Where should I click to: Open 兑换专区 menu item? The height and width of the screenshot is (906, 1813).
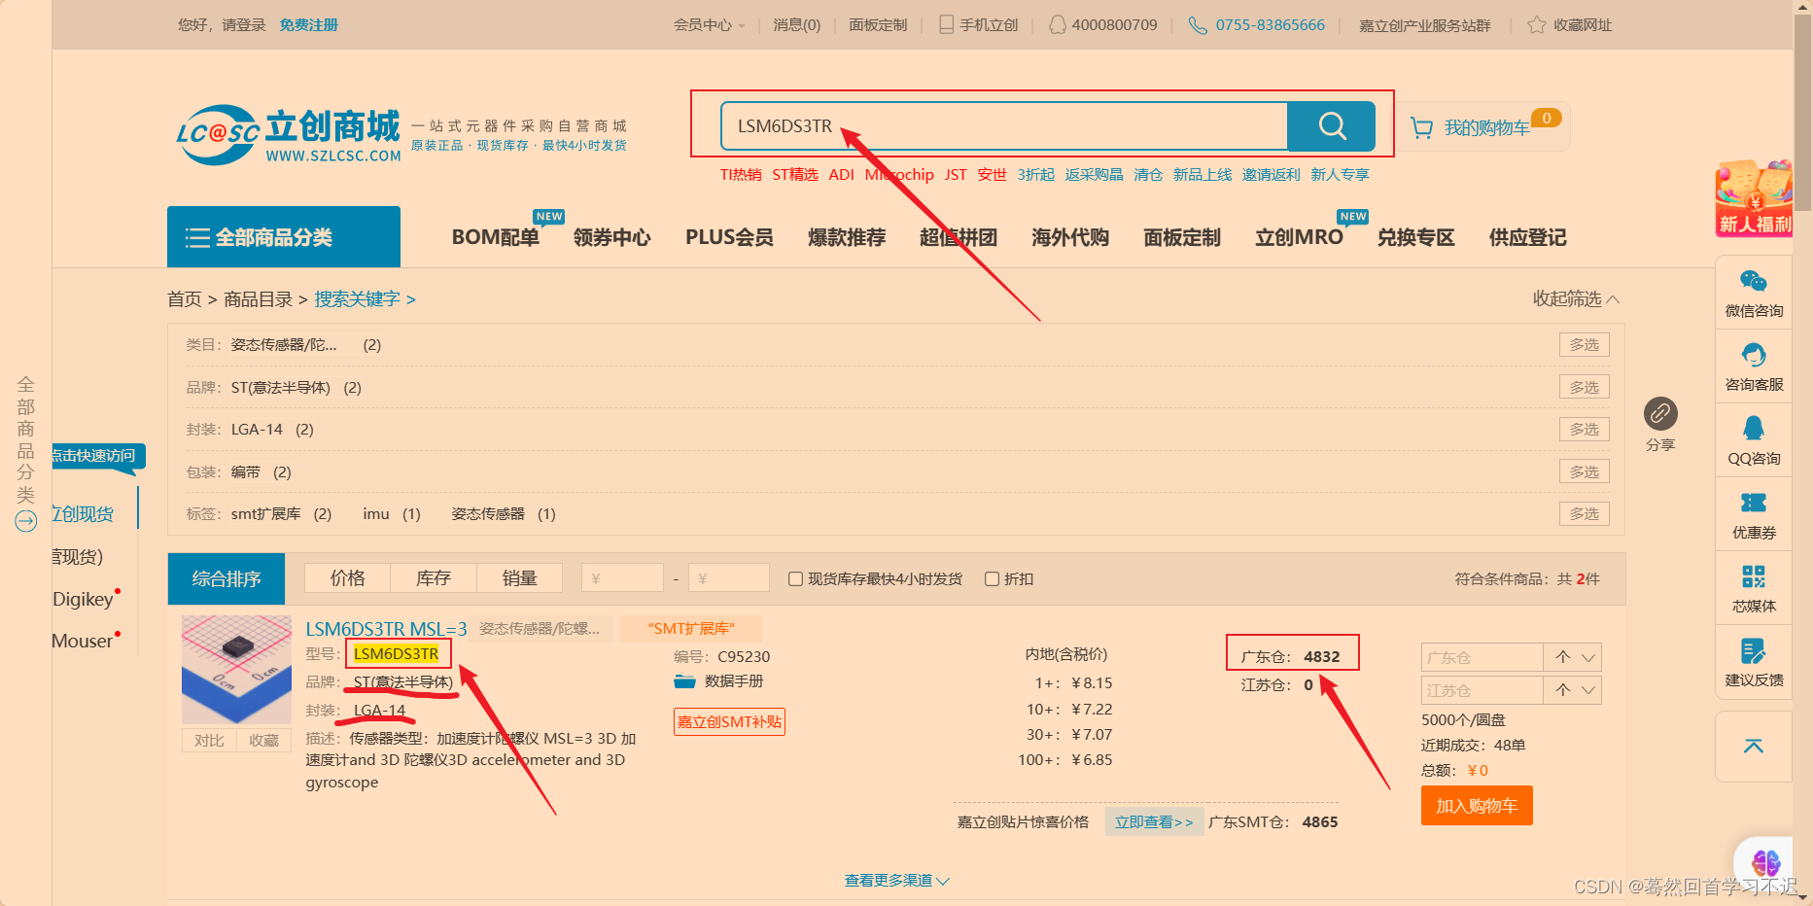(1416, 237)
